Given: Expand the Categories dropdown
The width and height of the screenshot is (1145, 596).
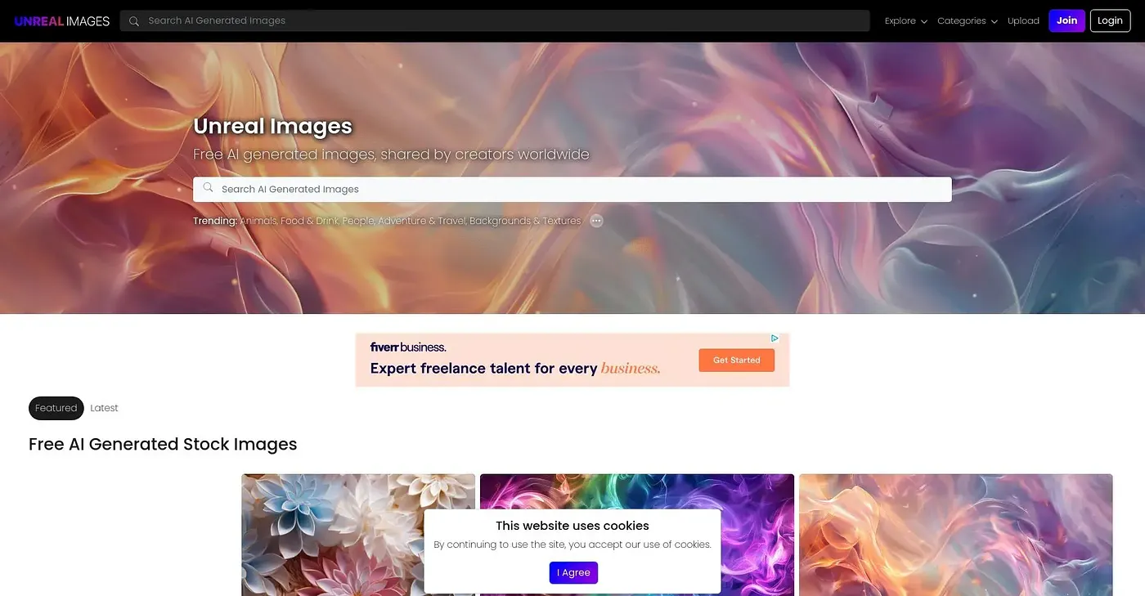Looking at the screenshot, I should pos(968,21).
